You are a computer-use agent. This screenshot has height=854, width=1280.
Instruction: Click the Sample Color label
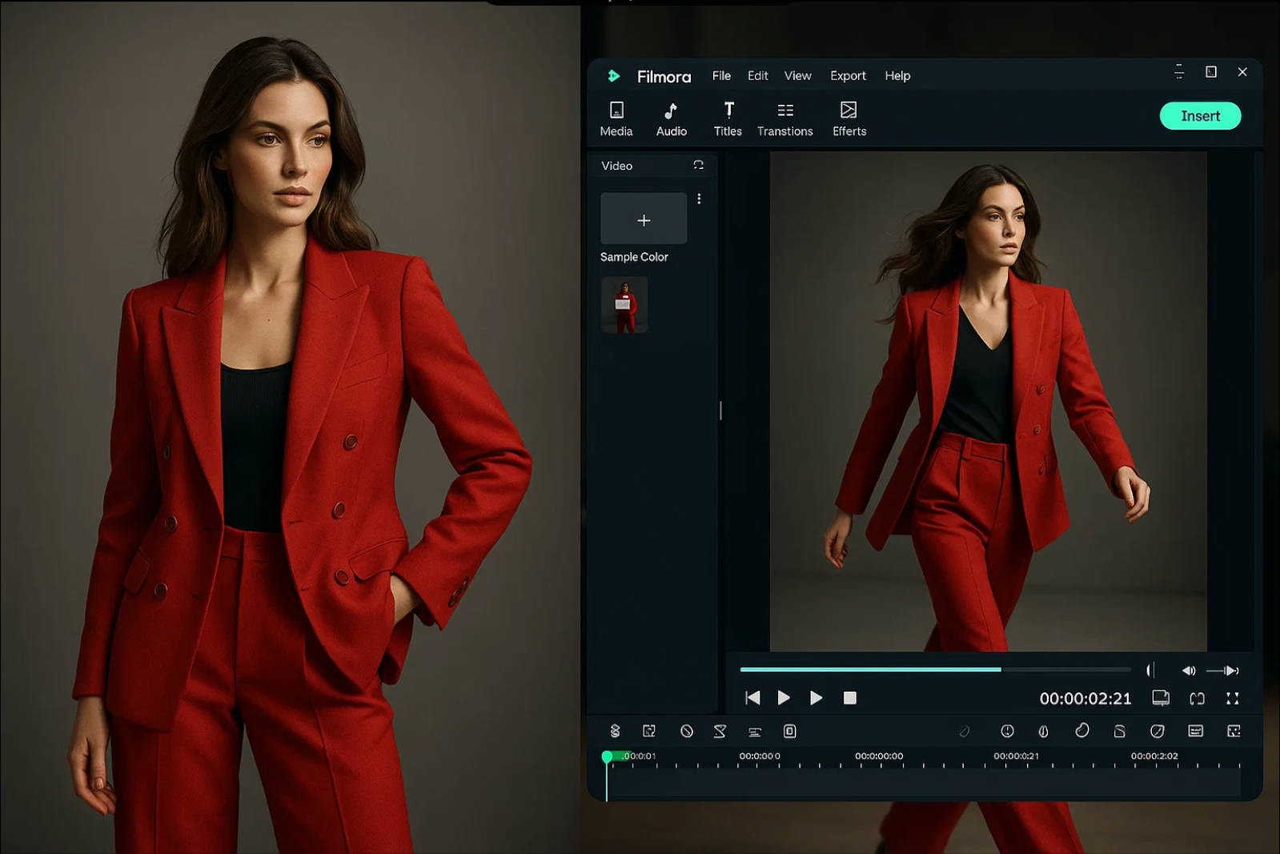pyautogui.click(x=634, y=257)
